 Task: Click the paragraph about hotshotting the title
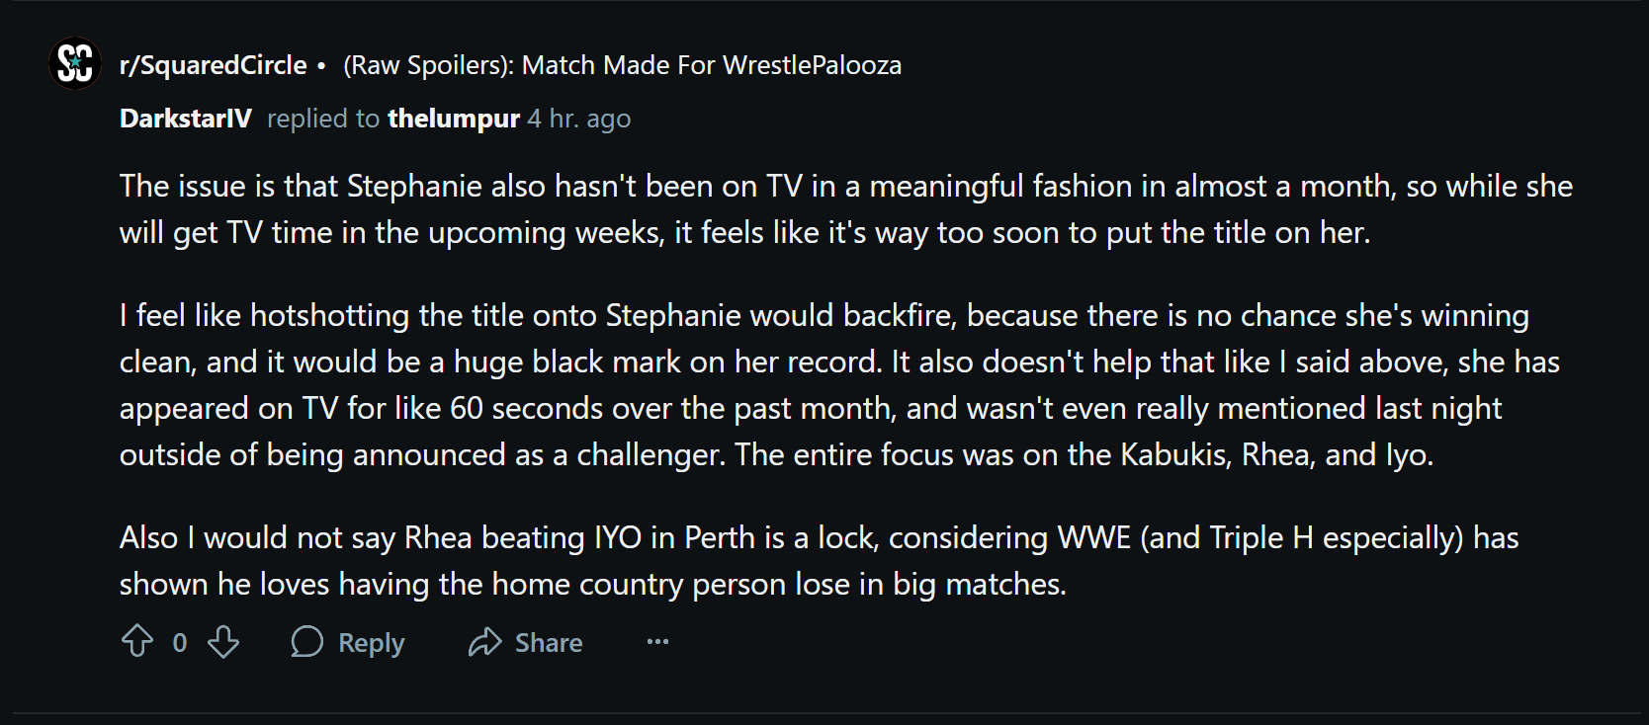pos(838,384)
